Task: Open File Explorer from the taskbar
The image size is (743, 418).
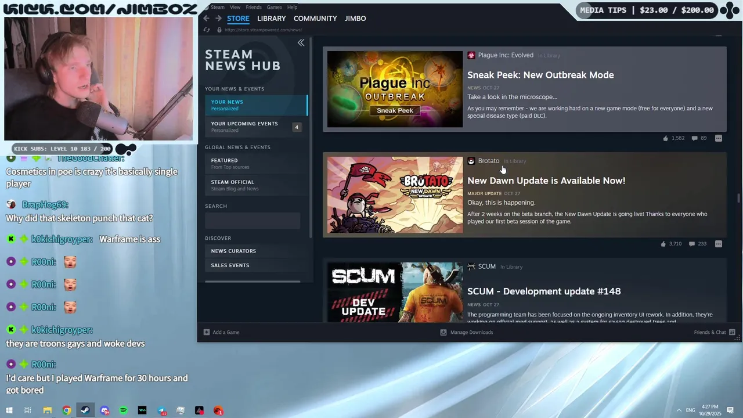Action: [x=48, y=410]
